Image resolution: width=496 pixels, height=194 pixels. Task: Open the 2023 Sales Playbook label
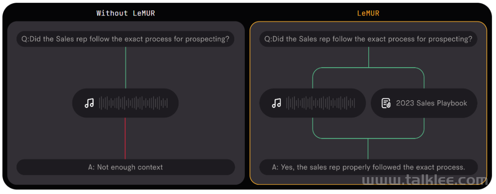click(x=431, y=103)
